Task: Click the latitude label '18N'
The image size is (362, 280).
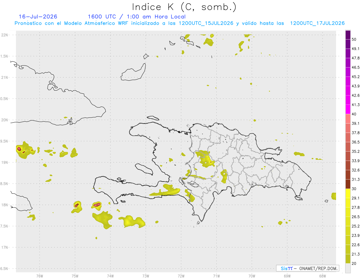Action: pos(4,205)
